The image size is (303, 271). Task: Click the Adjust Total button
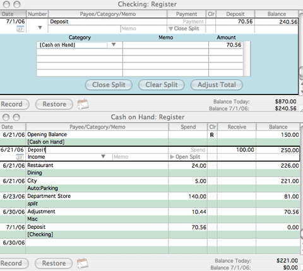click(217, 84)
